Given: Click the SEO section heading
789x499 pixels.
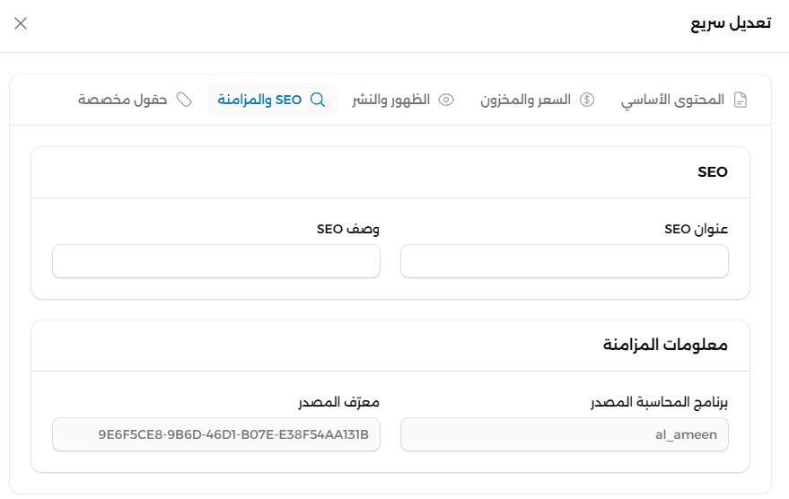Looking at the screenshot, I should coord(713,172).
